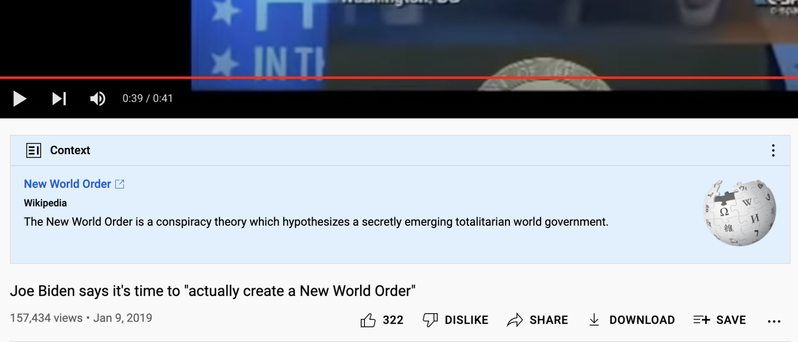Open the New World Order Wikipedia link
Image resolution: width=798 pixels, height=342 pixels.
[x=67, y=184]
